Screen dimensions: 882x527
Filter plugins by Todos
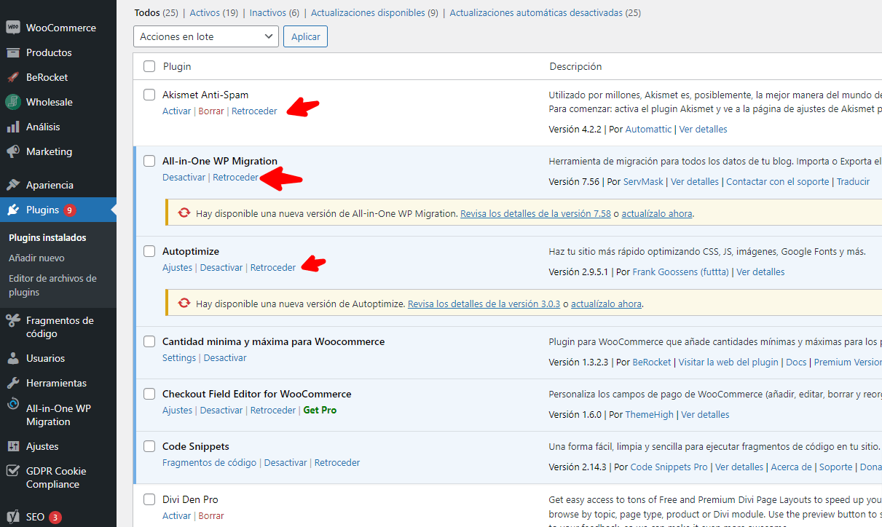146,13
